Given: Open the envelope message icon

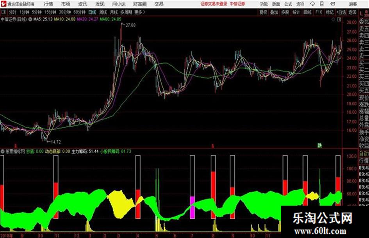Looking at the screenshot, I should [333, 4].
